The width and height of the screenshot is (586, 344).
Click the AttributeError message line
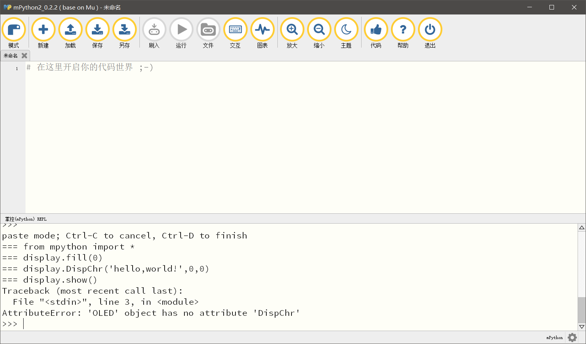[x=151, y=313]
